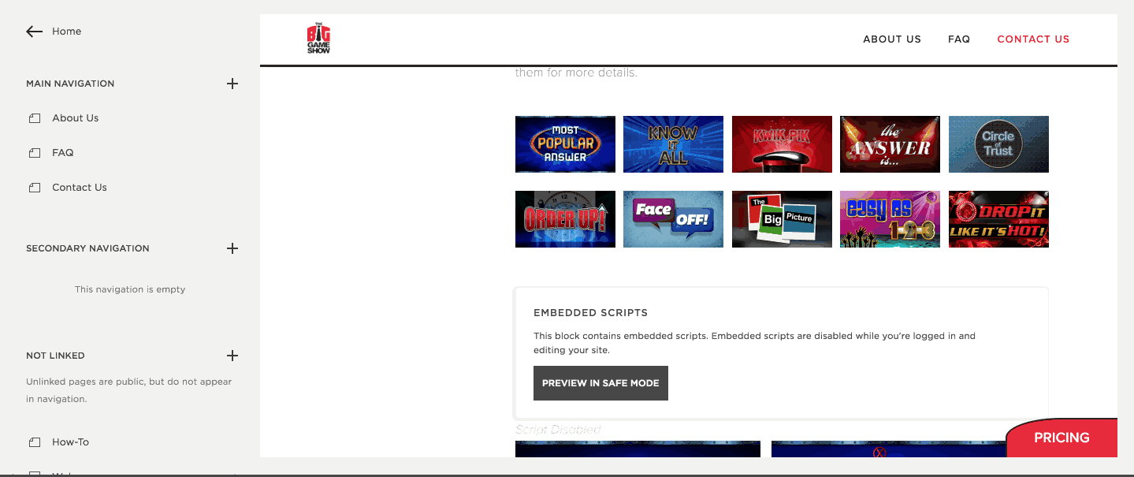
Task: Select The Big Picture thumbnail
Action: click(x=782, y=219)
